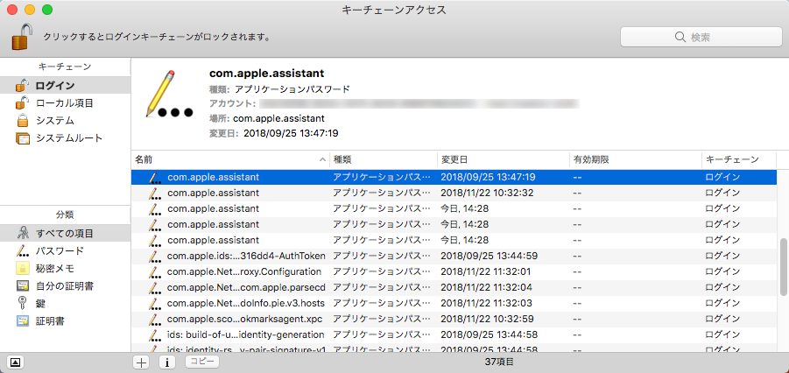Select the ローカル項目 keychain
789x373 pixels.
(64, 102)
